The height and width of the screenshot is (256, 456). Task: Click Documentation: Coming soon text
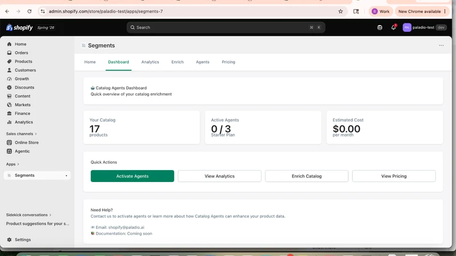coord(124,234)
